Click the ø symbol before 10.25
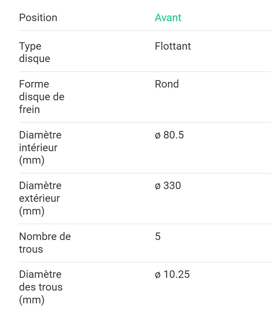277x312 pixels. (x=158, y=275)
